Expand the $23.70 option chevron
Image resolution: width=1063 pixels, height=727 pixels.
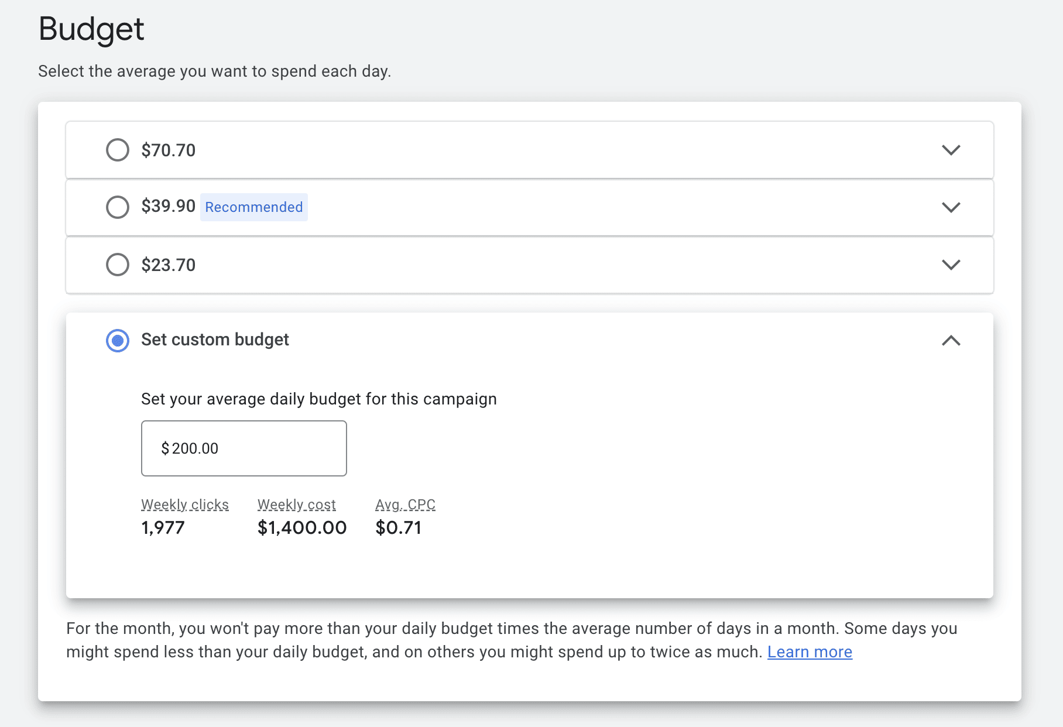click(x=951, y=265)
